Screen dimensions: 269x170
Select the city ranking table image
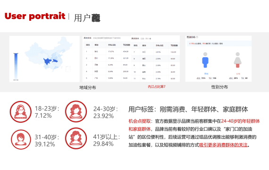click(155, 59)
